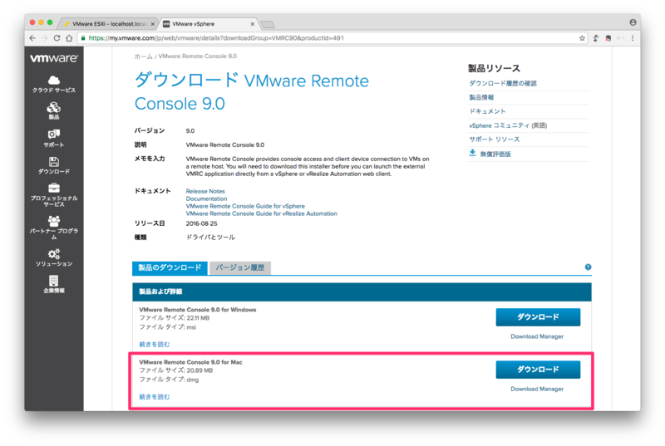Click the browser forward arrow
Viewport: 665px width, 446px height.
coord(45,38)
